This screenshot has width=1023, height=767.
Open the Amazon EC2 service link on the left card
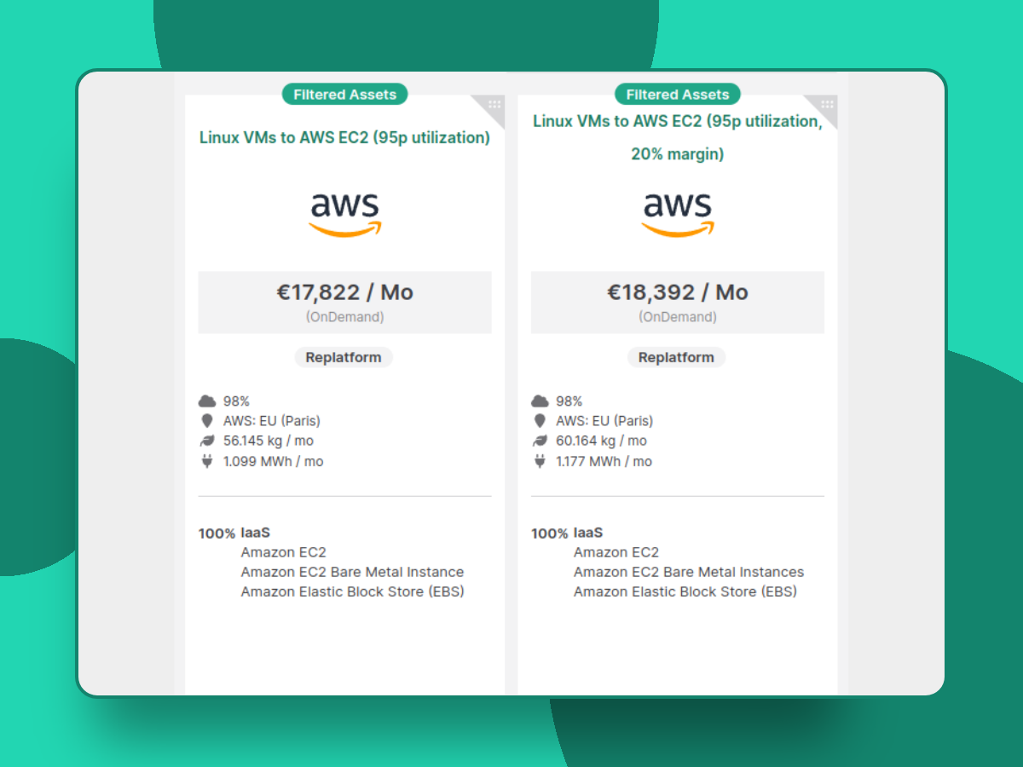coord(283,551)
